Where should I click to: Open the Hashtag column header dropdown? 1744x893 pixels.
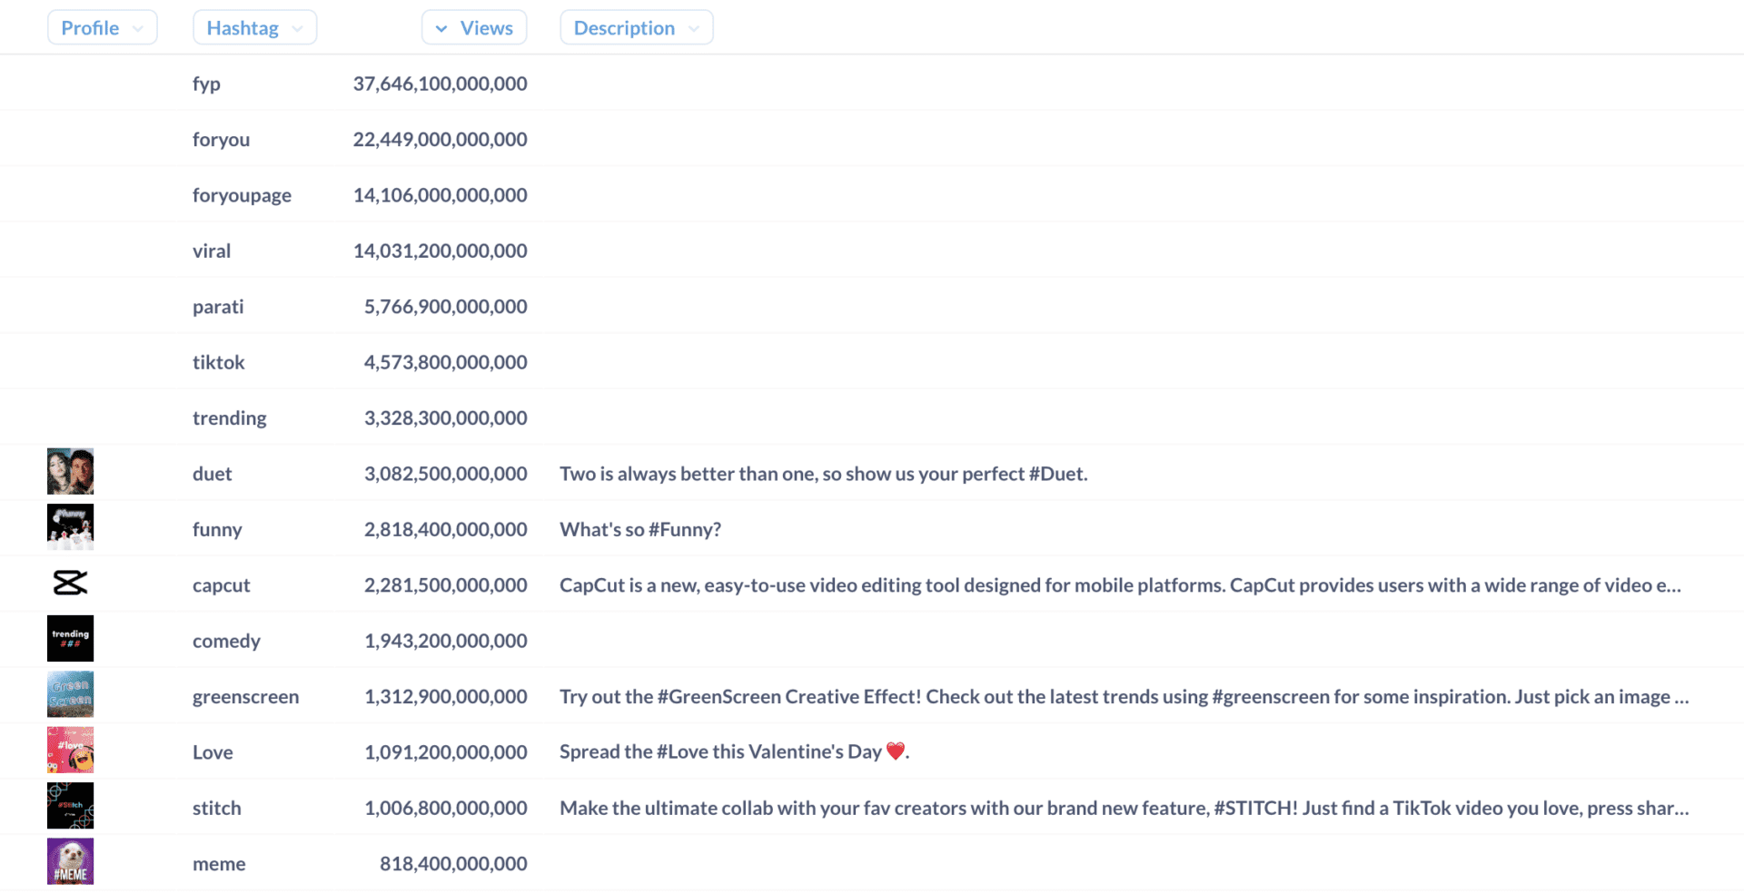[x=254, y=27]
